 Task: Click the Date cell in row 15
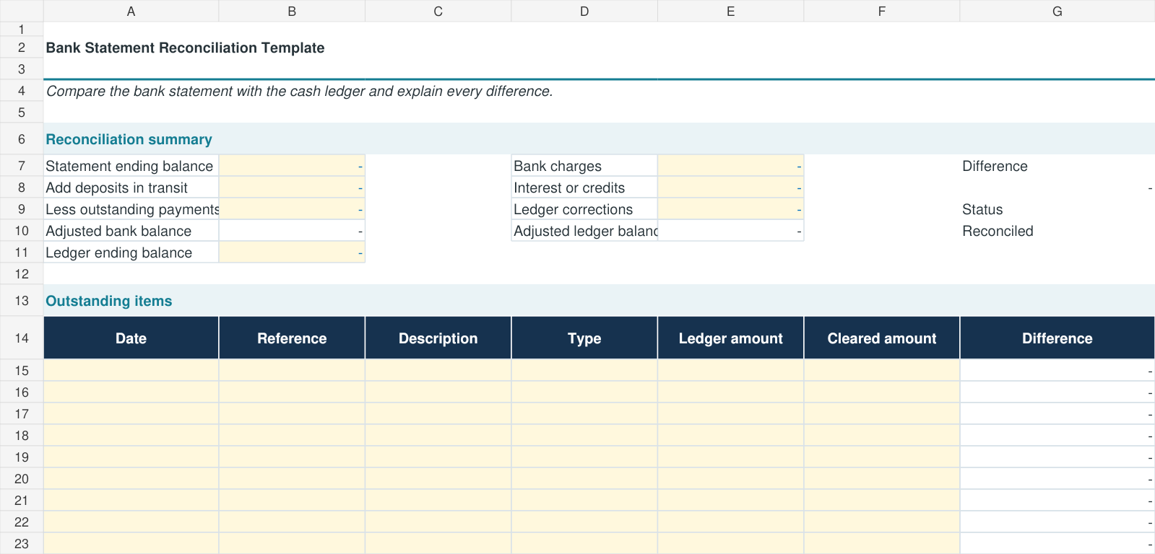pos(131,370)
